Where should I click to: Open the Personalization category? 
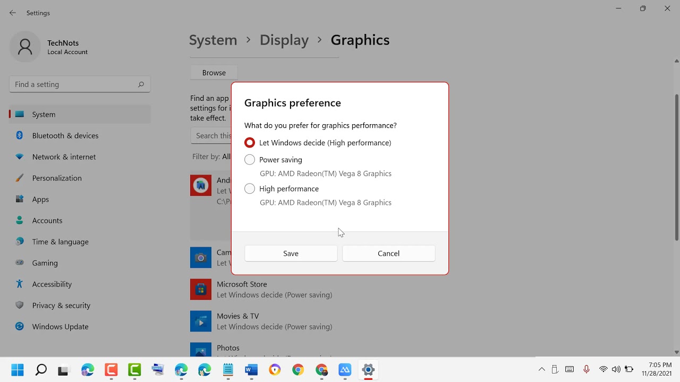[x=80, y=178]
